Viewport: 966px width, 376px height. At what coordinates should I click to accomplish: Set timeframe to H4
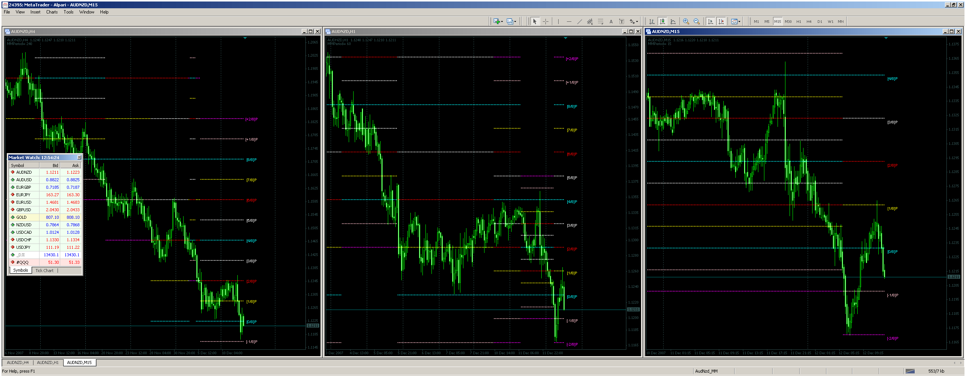pos(809,21)
